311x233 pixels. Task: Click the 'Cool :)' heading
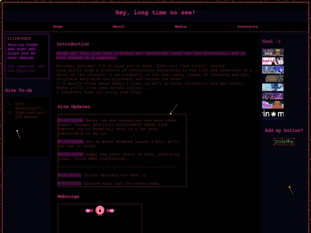pos(271,41)
